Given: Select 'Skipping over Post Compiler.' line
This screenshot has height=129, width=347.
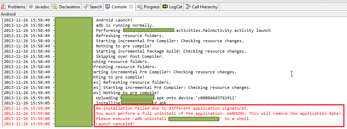Looking at the screenshot, I should [x=130, y=56].
